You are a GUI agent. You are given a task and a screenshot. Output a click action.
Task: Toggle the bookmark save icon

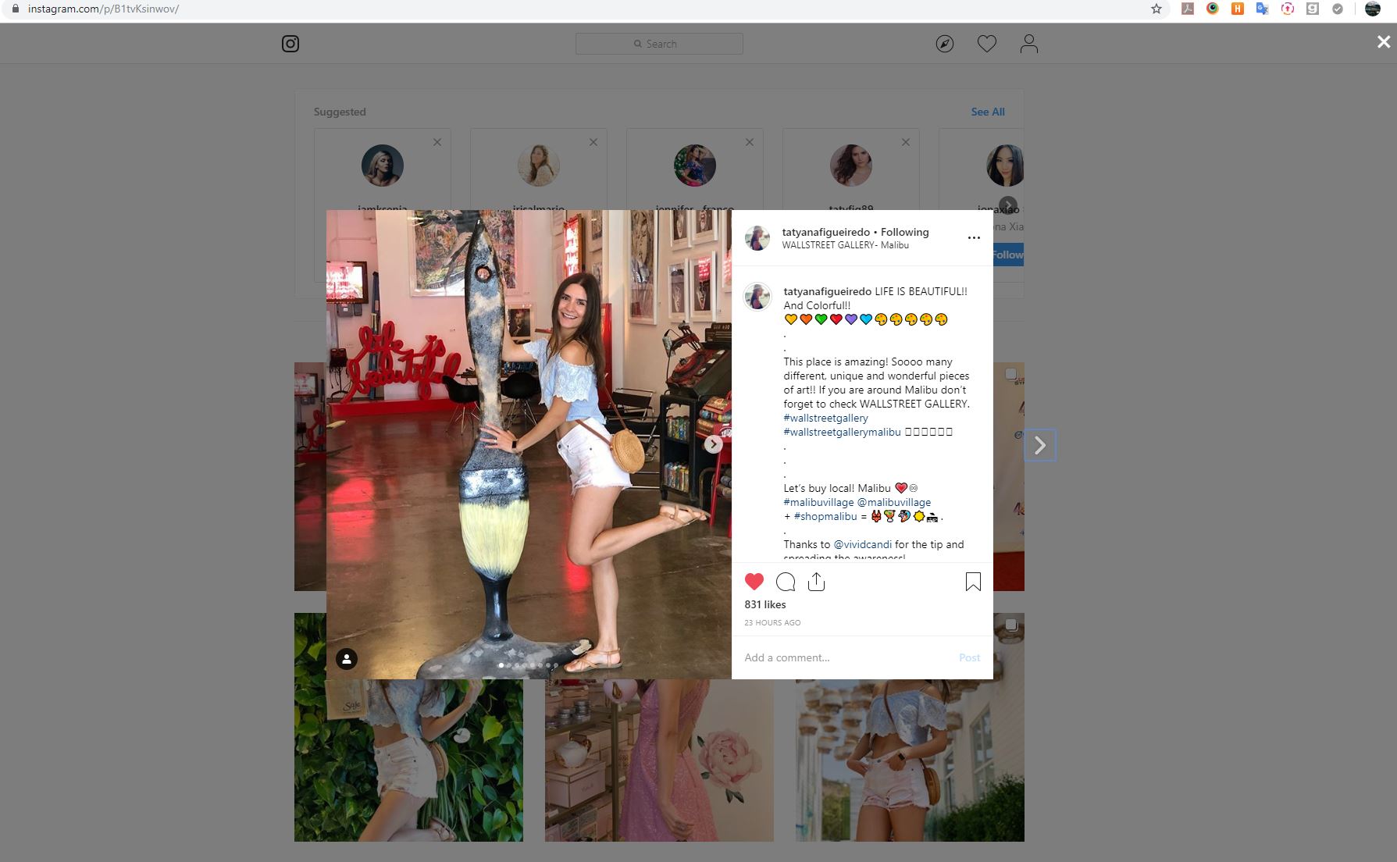973,582
